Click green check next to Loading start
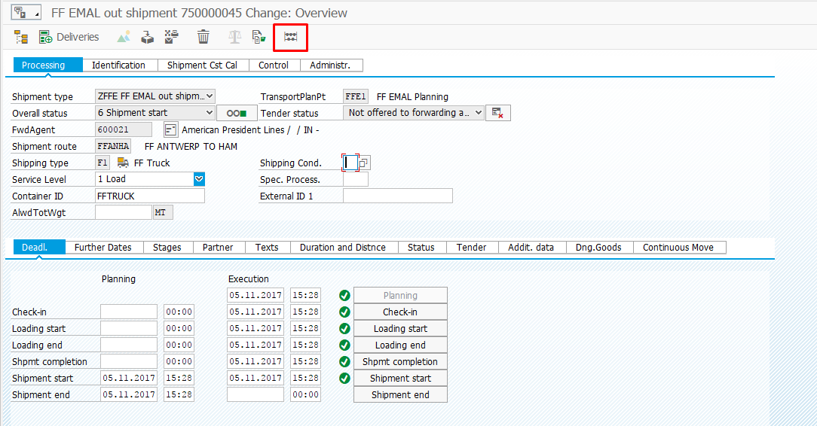This screenshot has height=426, width=817. pos(344,329)
